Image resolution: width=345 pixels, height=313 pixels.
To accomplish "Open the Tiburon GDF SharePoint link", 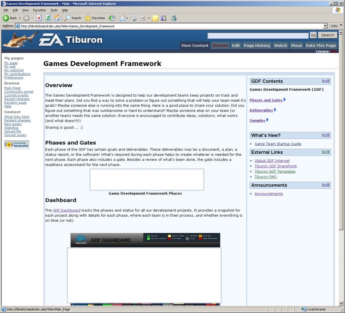I will 276,166.
